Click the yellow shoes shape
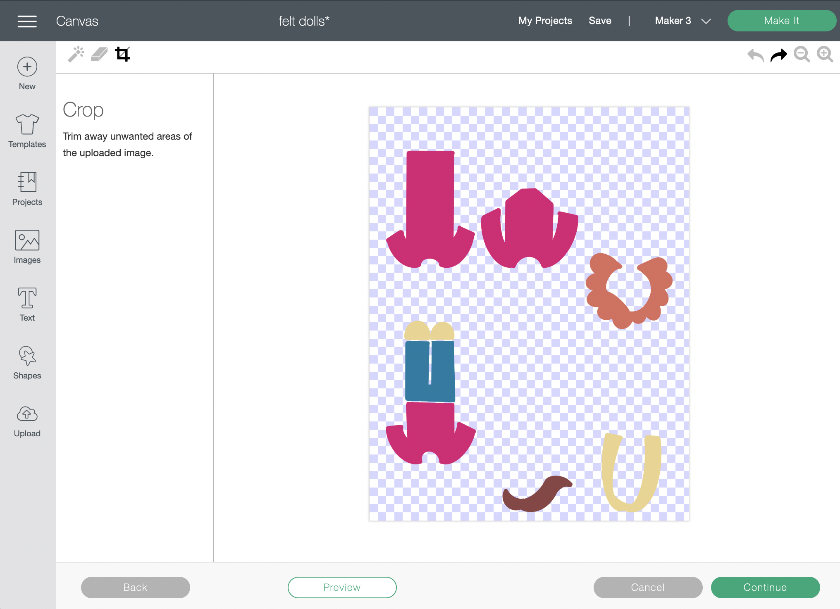 429,331
